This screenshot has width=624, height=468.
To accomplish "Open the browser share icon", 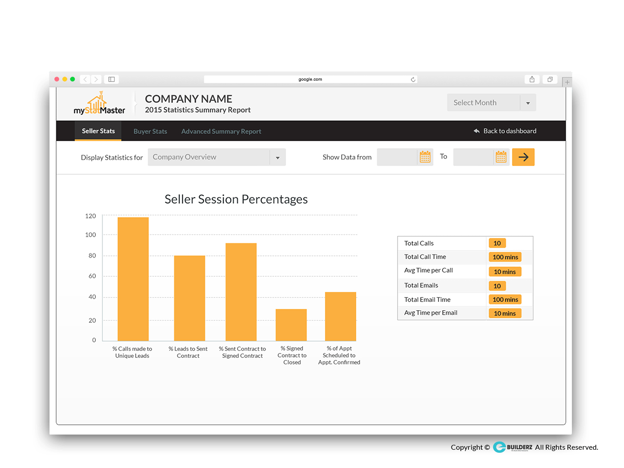I will 532,79.
